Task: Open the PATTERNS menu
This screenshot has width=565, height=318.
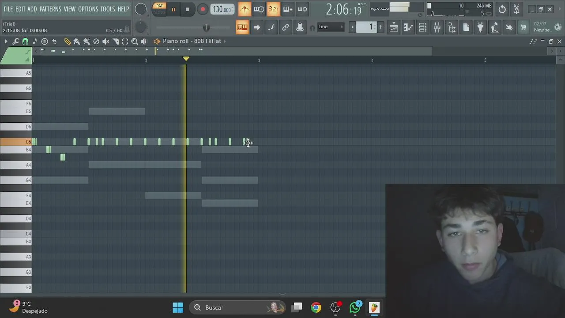Action: 50,9
